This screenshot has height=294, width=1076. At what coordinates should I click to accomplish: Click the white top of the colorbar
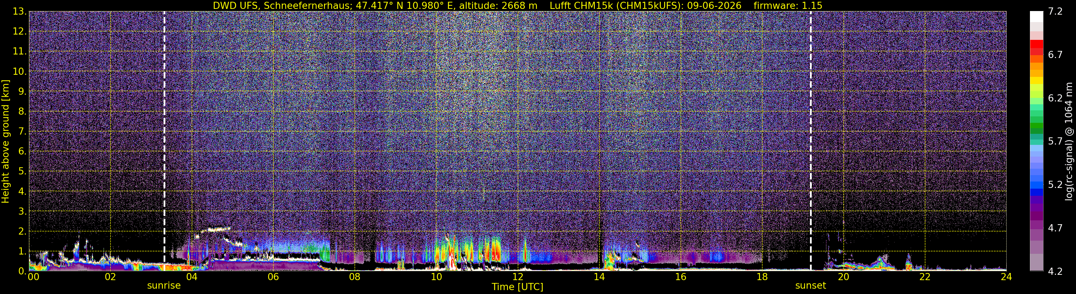(x=1036, y=16)
